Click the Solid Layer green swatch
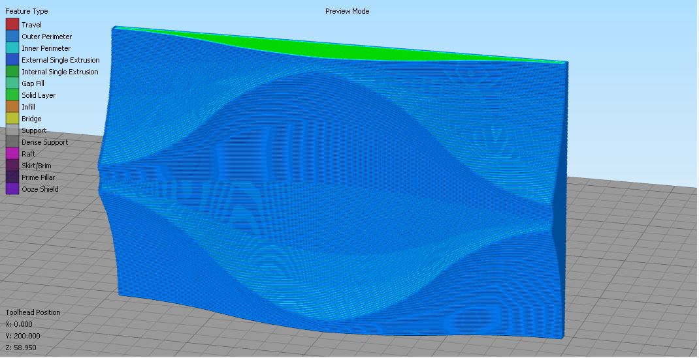The image size is (699, 358). tap(12, 95)
